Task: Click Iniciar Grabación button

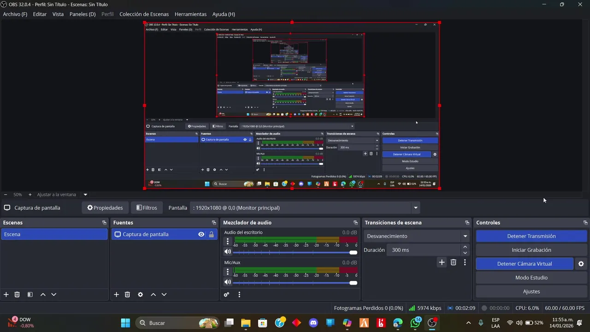Action: point(531,250)
